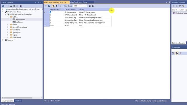Click the Connect to Server icon

click(x=14, y=6)
